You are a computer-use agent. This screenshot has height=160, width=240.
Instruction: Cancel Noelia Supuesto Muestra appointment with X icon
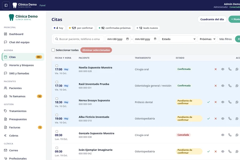coord(215,69)
